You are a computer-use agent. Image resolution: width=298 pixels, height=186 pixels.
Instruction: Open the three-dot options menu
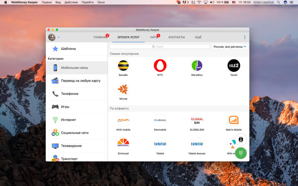click(245, 37)
